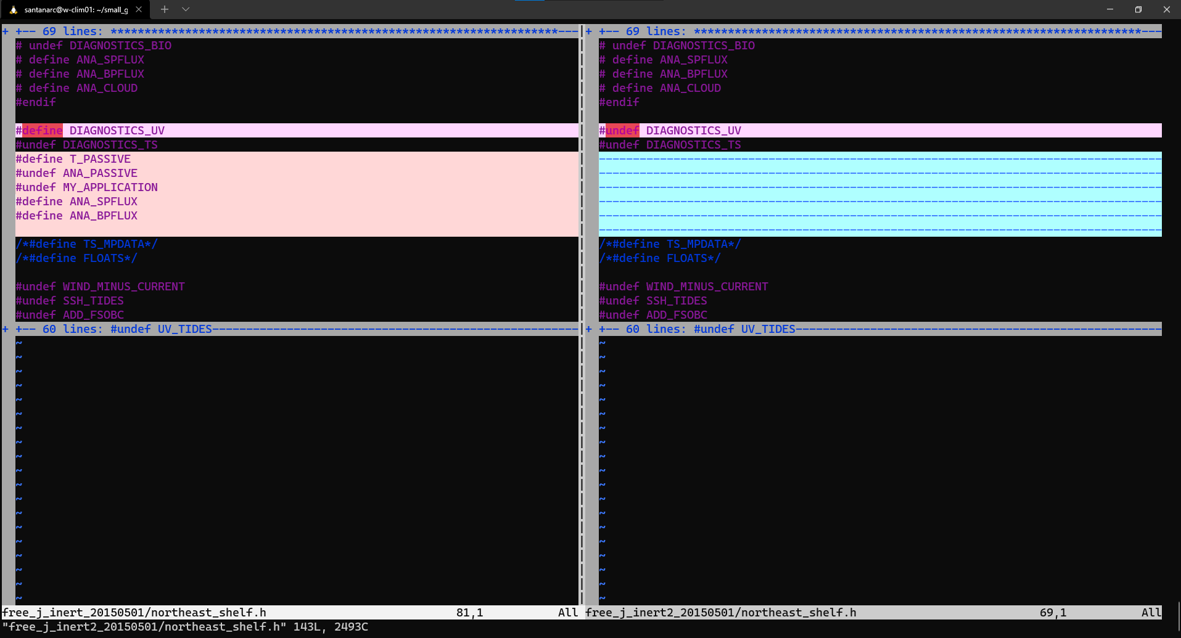Click the #undef MY_APPLICATION line
The height and width of the screenshot is (638, 1181).
tap(86, 187)
